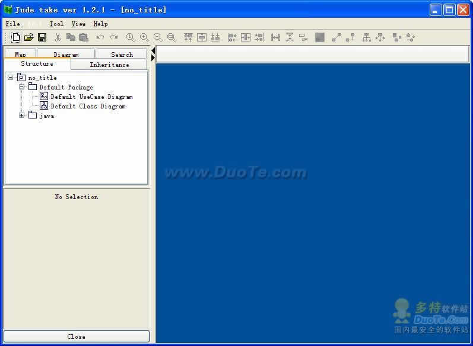Select Default Package in the tree
The width and height of the screenshot is (473, 346).
click(66, 87)
